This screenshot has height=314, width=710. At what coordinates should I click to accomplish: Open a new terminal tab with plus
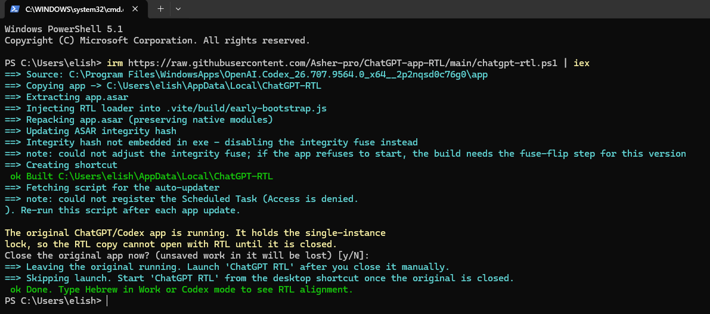tap(160, 8)
